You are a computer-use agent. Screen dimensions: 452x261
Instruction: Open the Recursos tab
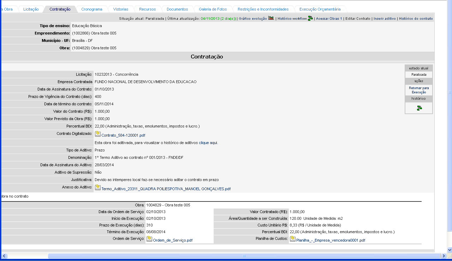(x=147, y=9)
